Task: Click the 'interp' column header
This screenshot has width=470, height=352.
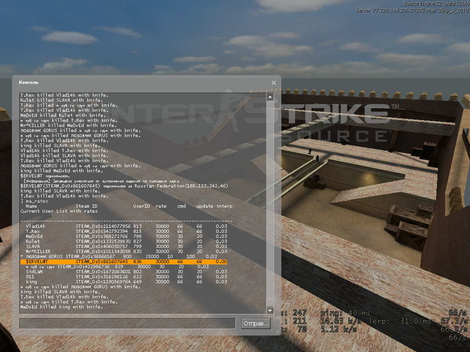Action: (224, 206)
